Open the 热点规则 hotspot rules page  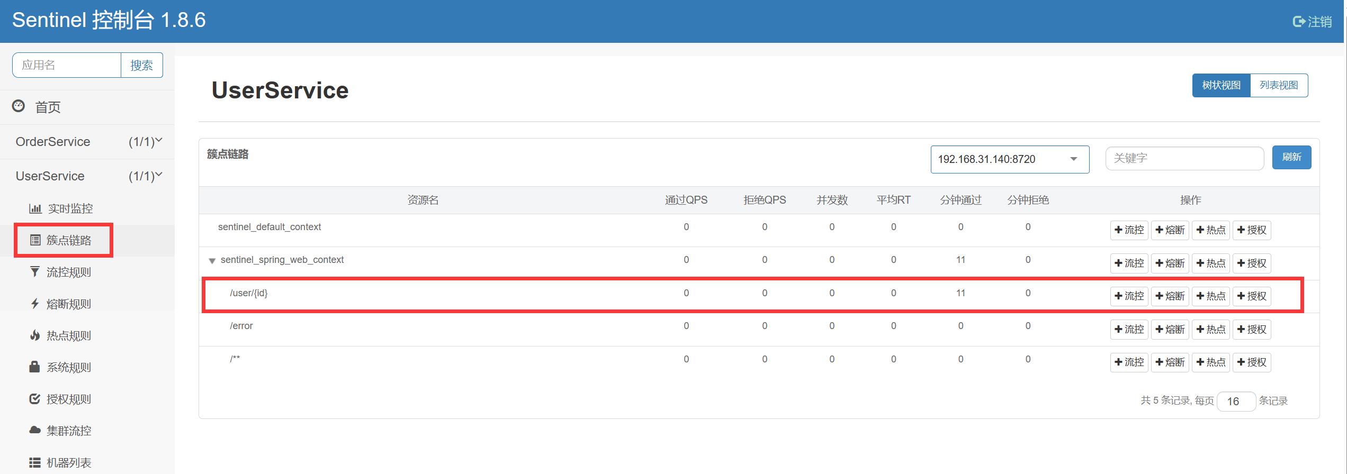click(69, 335)
